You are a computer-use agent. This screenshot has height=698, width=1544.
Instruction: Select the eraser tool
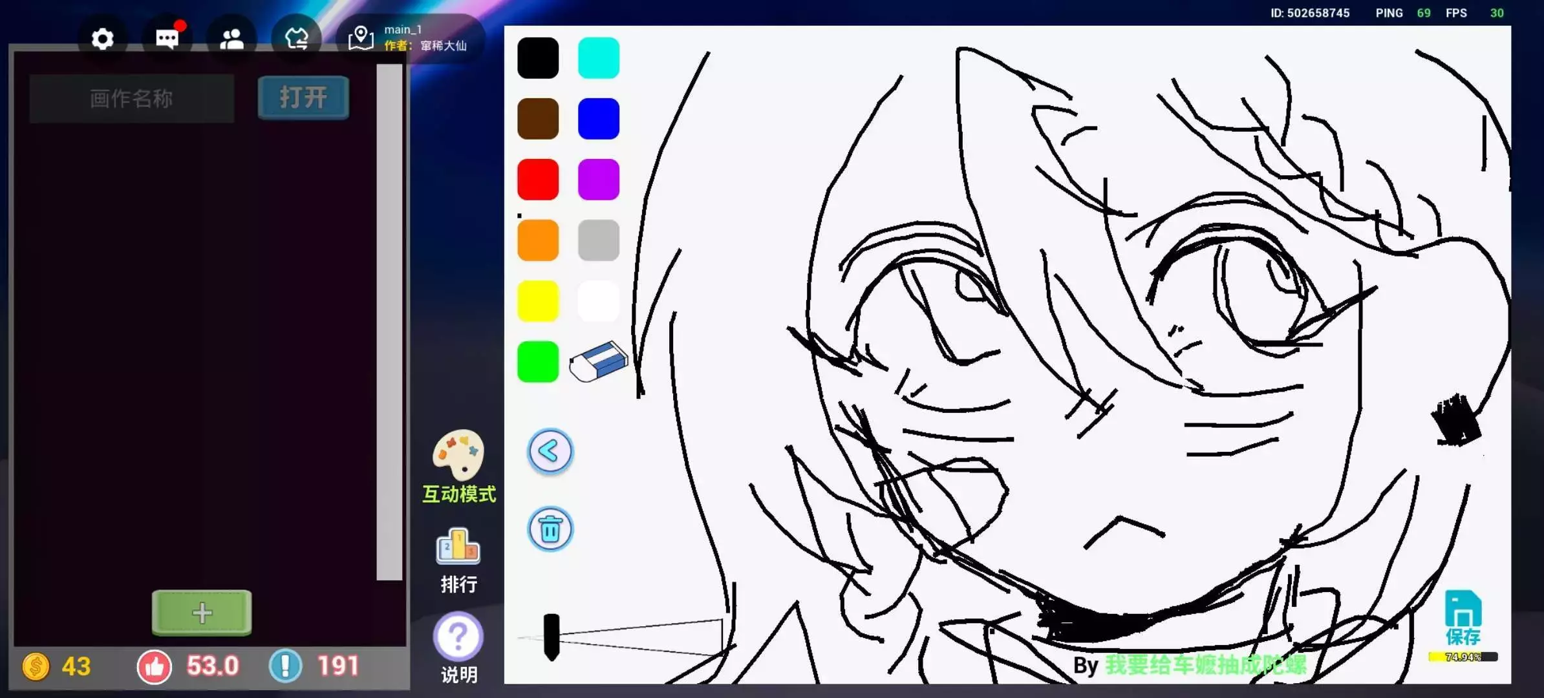click(599, 362)
